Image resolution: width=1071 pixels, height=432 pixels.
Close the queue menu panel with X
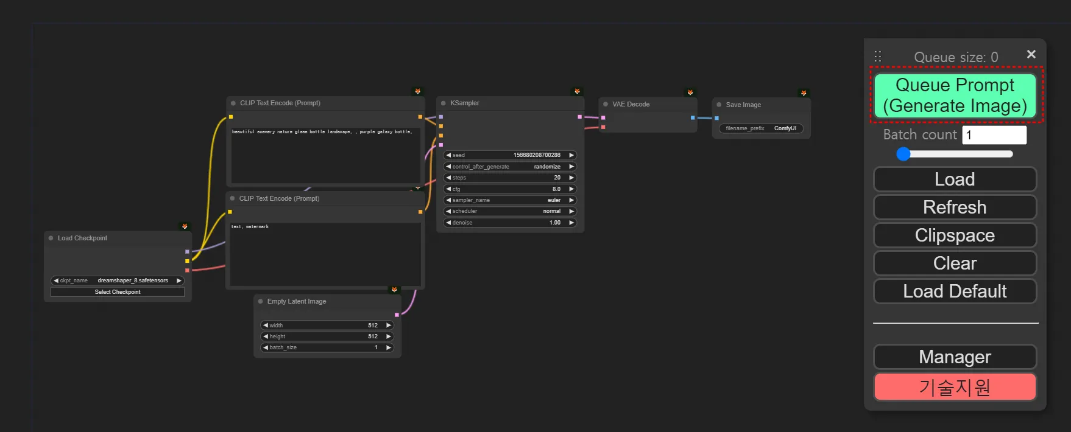click(x=1031, y=54)
